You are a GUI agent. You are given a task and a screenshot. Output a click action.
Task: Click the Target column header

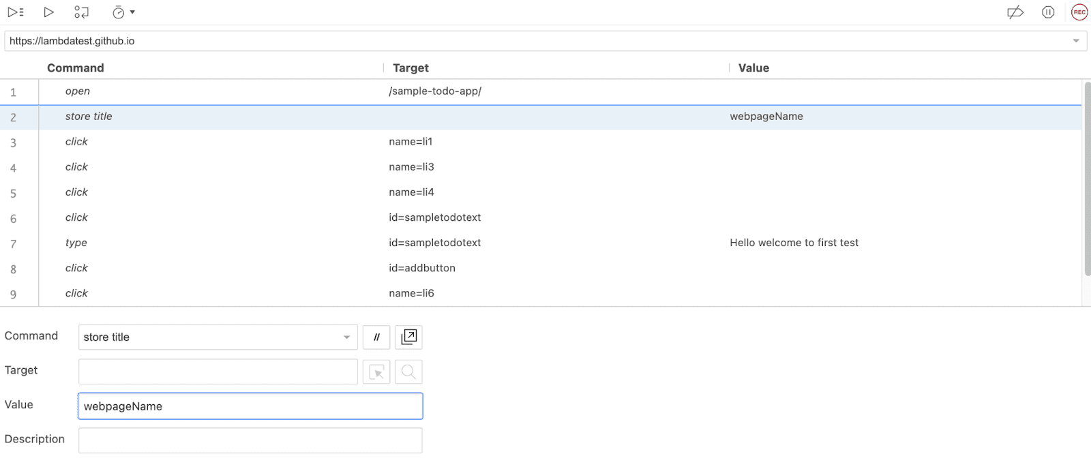tap(410, 68)
